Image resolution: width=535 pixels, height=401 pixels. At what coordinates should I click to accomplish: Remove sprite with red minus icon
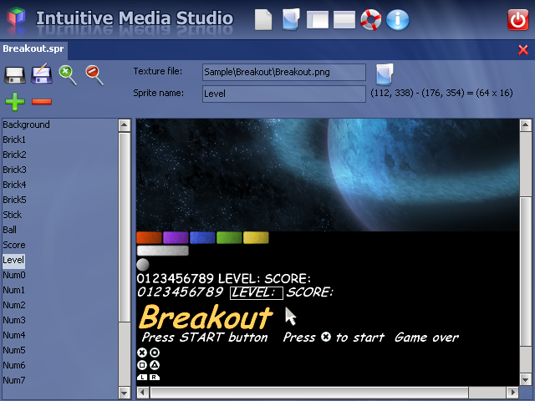(x=42, y=102)
